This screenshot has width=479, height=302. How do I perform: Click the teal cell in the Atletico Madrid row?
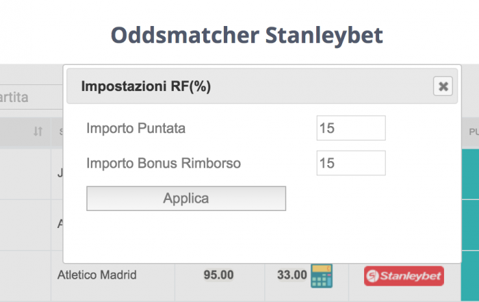point(470,276)
